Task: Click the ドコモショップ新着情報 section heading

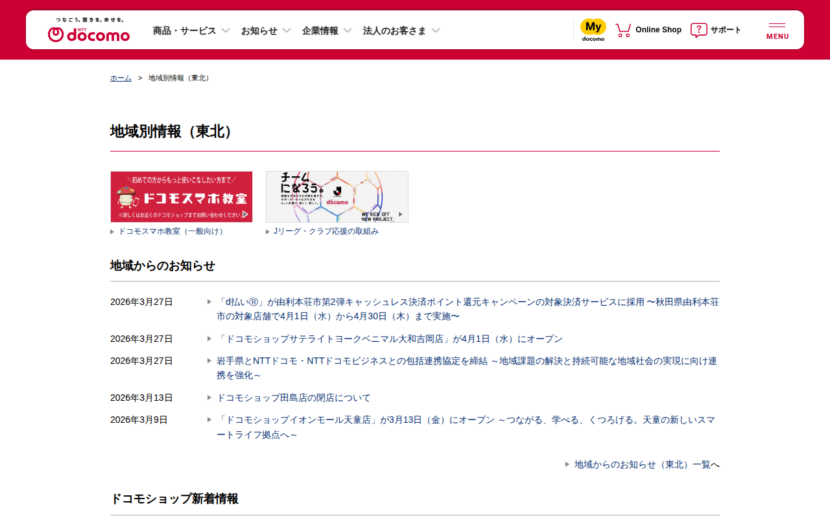Action: point(174,499)
